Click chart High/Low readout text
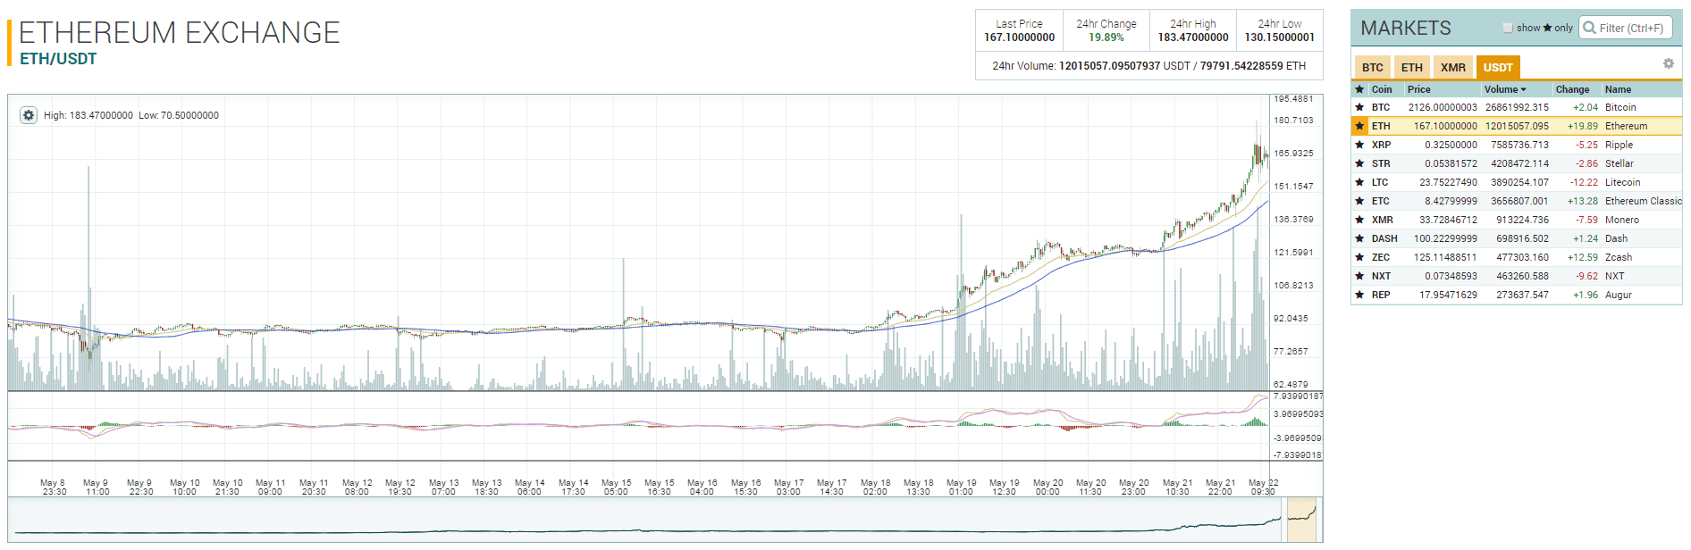Screen dimensions: 1691x550 coord(131,115)
